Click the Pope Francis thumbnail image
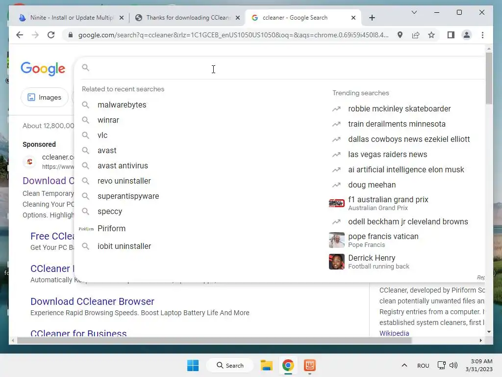502x377 pixels. pyautogui.click(x=337, y=240)
